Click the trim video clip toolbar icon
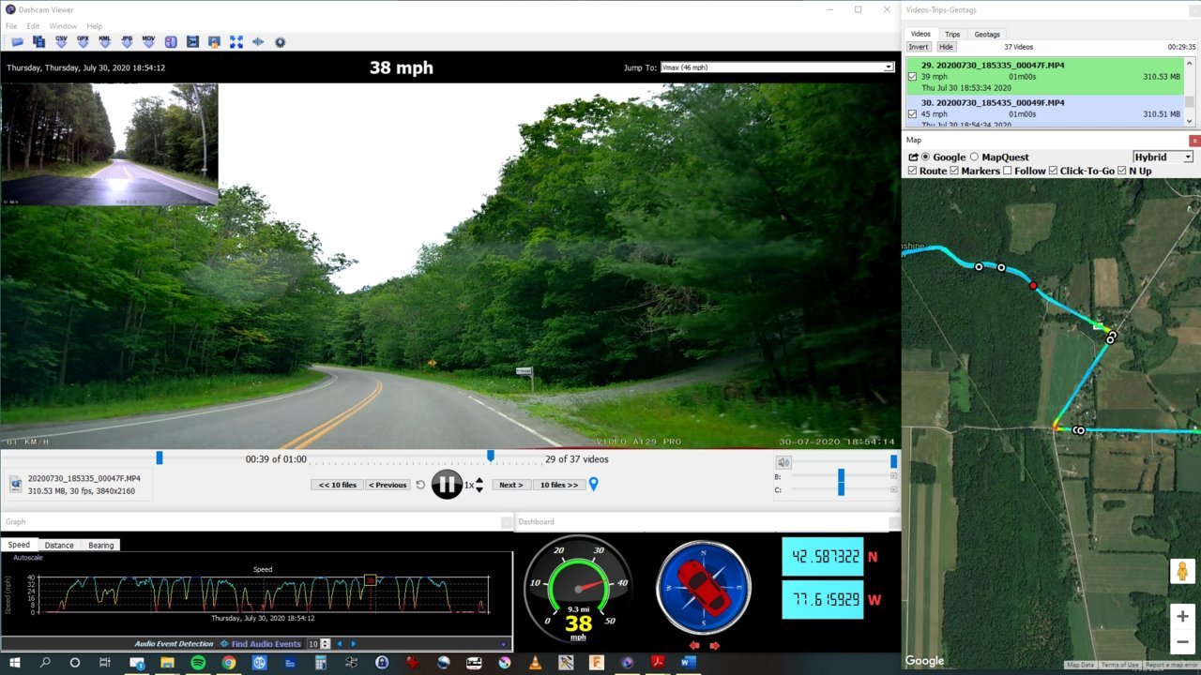 point(192,41)
